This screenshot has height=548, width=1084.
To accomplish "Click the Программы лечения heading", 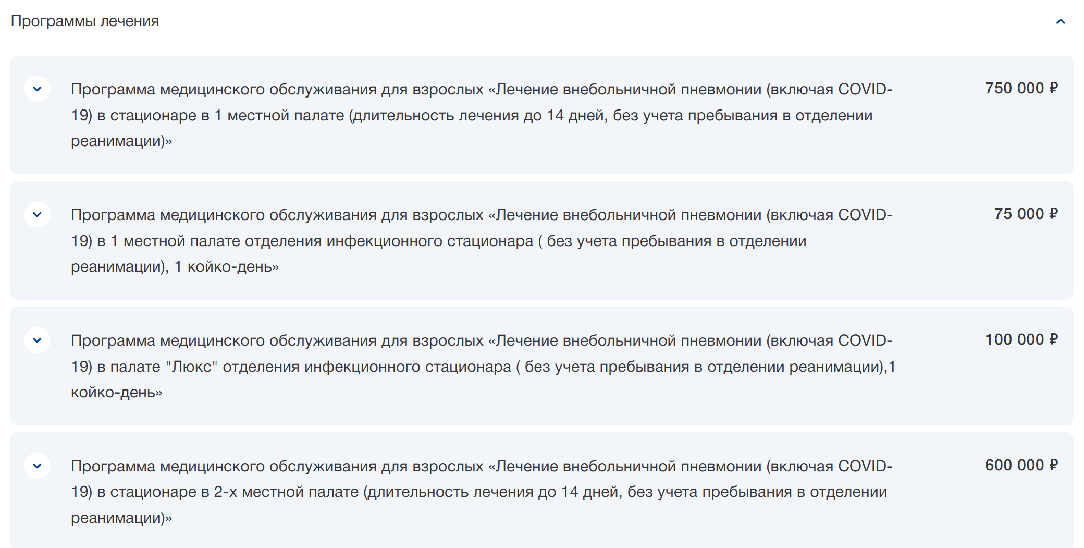I will 85,21.
